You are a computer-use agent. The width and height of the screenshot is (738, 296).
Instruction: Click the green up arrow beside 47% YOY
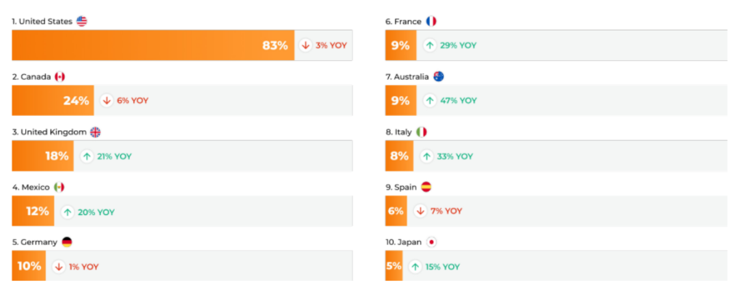click(429, 101)
